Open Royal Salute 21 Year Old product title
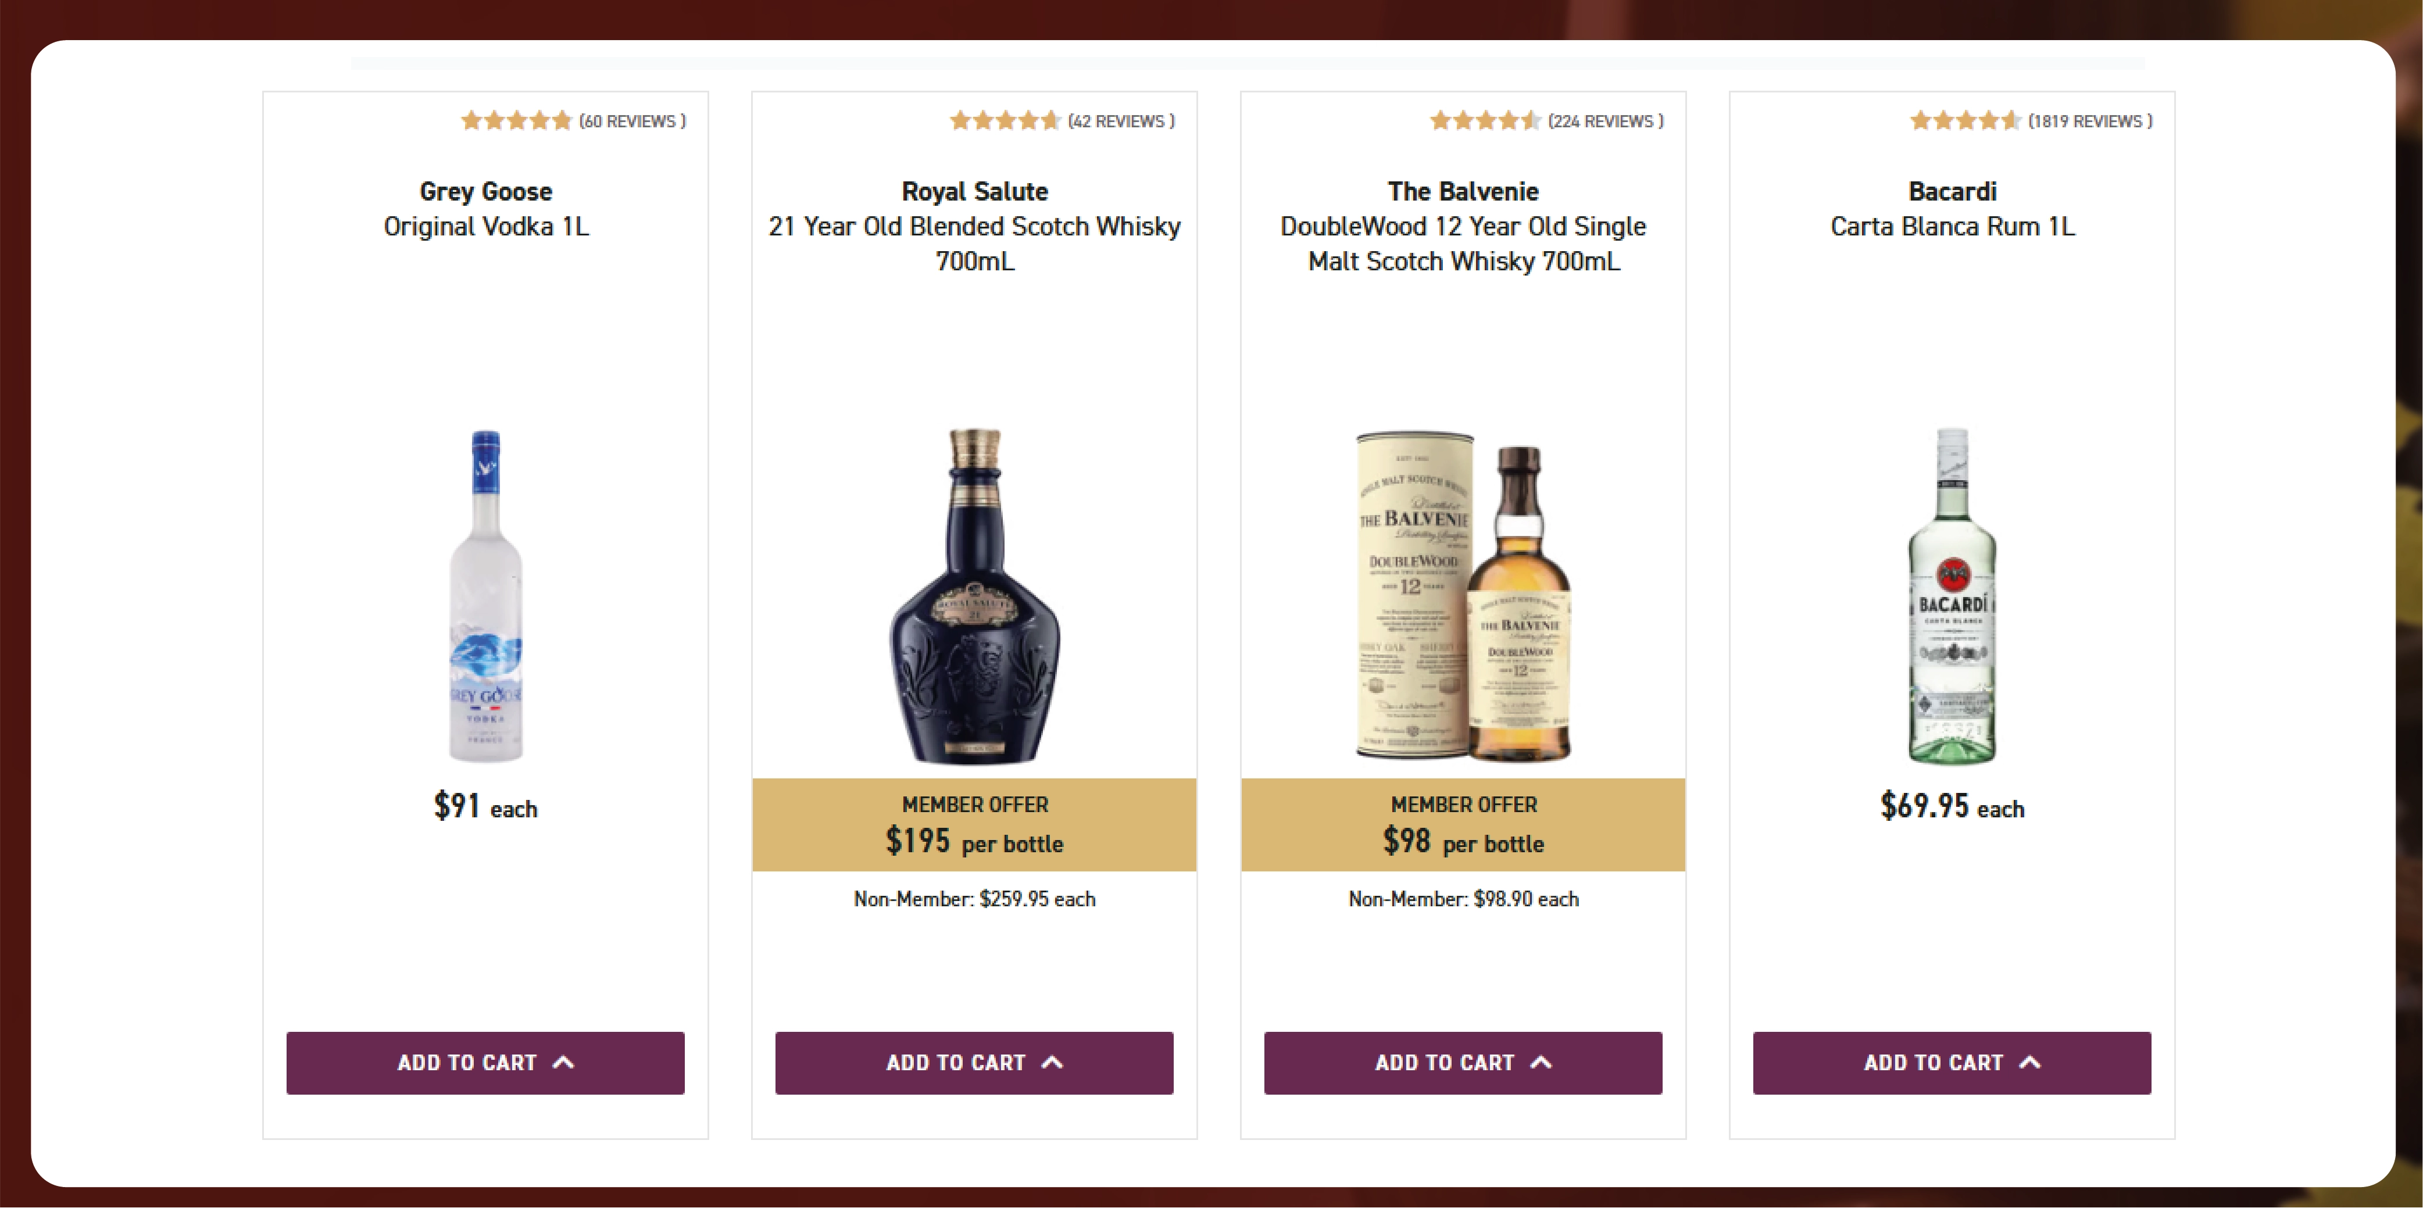 (974, 226)
